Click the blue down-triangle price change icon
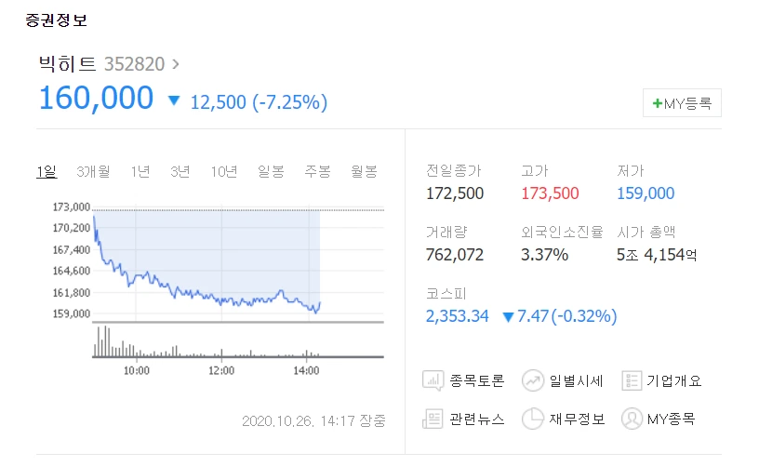 (x=174, y=101)
